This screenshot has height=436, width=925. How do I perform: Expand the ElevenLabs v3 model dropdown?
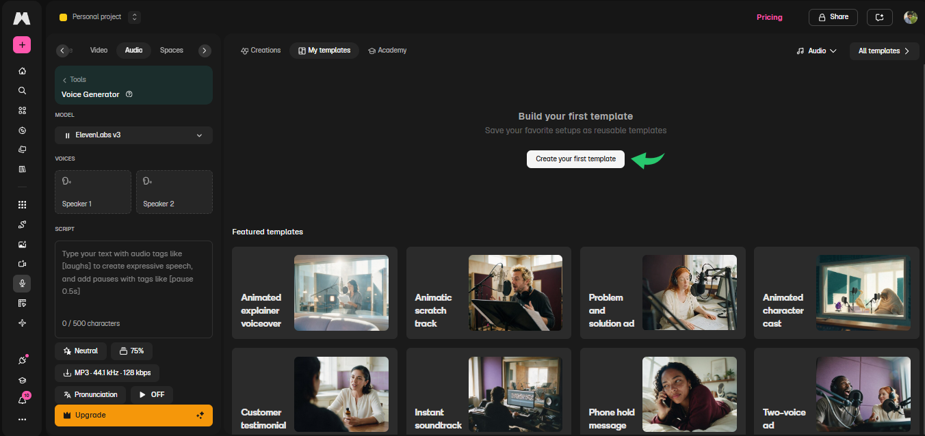(133, 135)
